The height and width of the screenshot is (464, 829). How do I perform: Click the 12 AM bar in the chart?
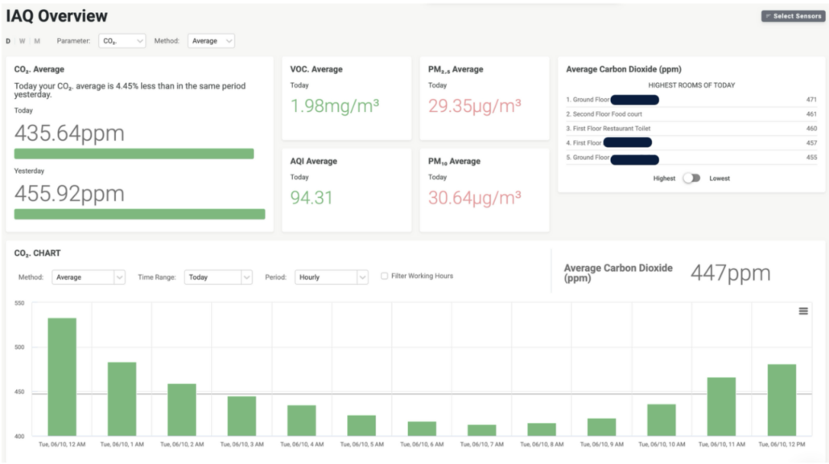(62, 377)
